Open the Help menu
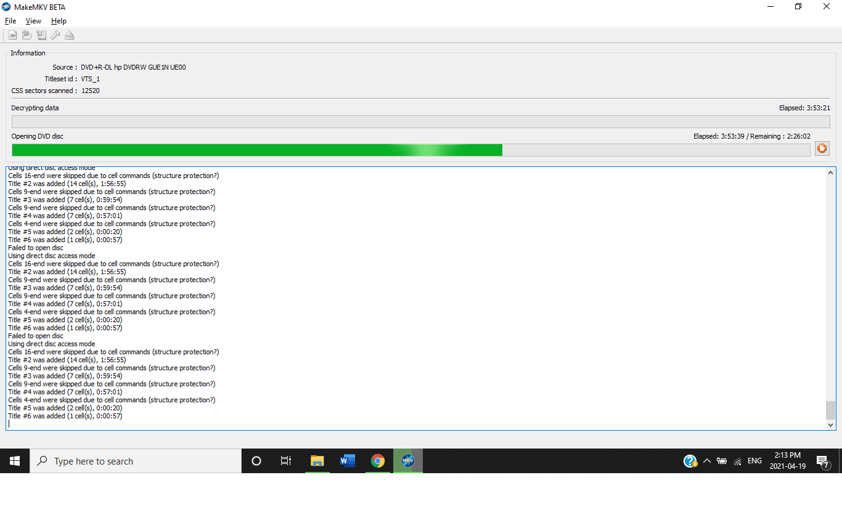This screenshot has height=520, width=842. (x=59, y=21)
